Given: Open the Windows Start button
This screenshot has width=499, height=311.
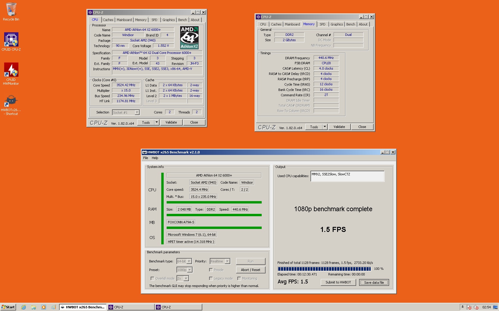Looking at the screenshot, I should 8,307.
